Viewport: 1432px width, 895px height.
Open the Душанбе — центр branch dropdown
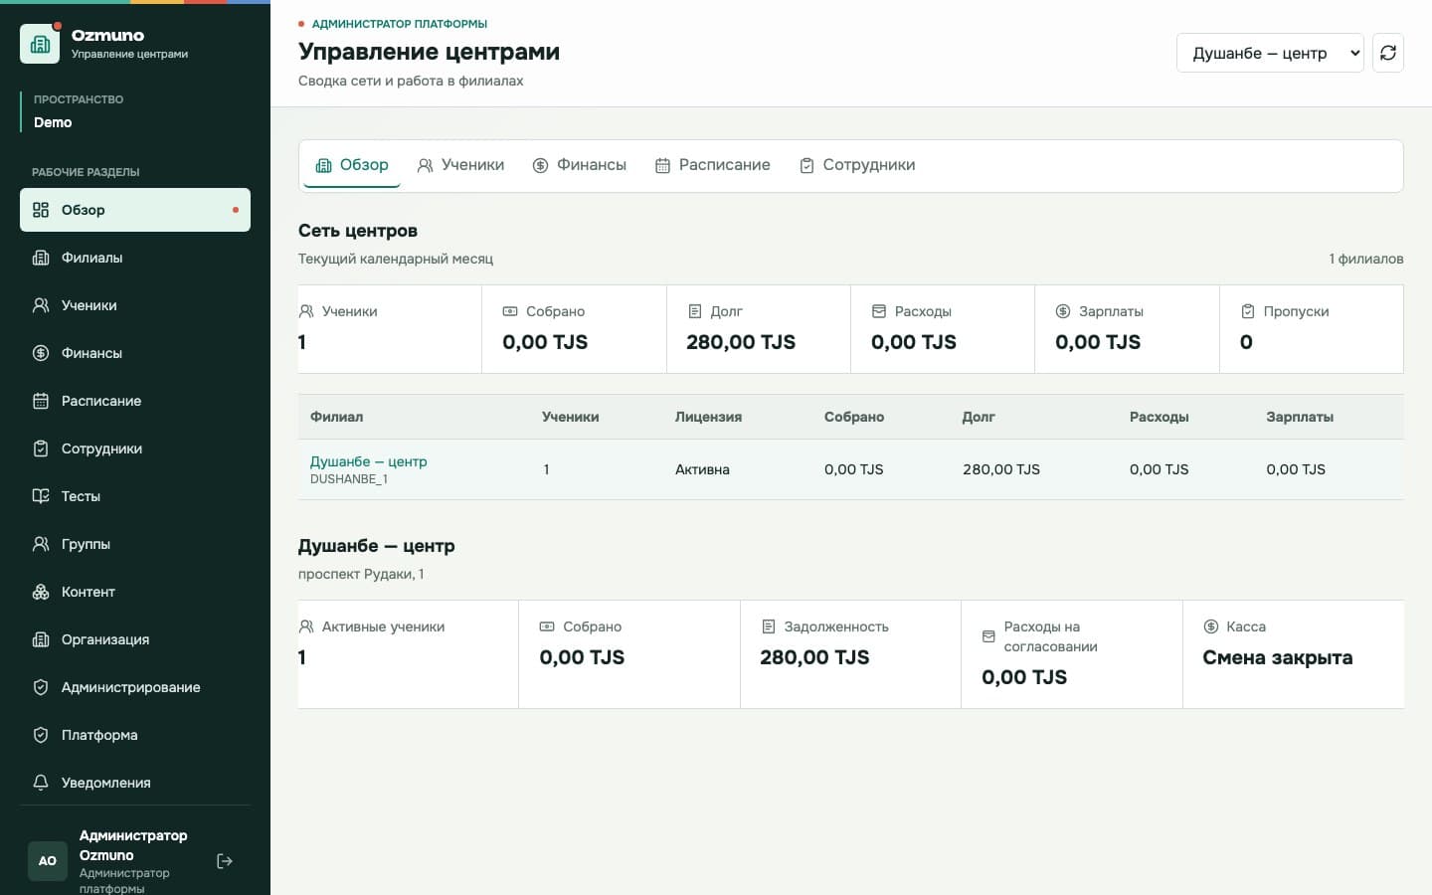coord(1270,53)
